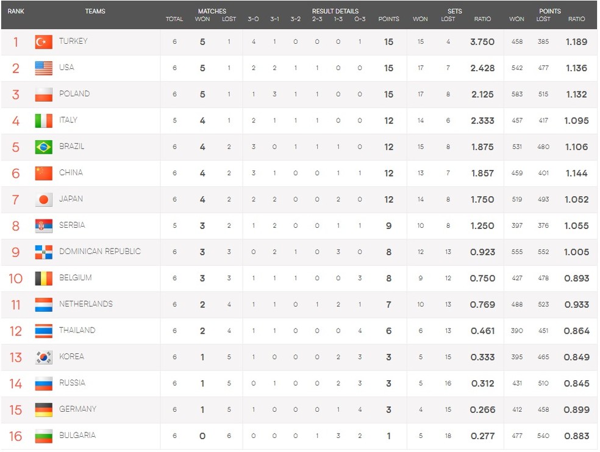Screen dimensions: 600x452
Task: Select the NETHERLANDS team name
Action: click(x=86, y=304)
